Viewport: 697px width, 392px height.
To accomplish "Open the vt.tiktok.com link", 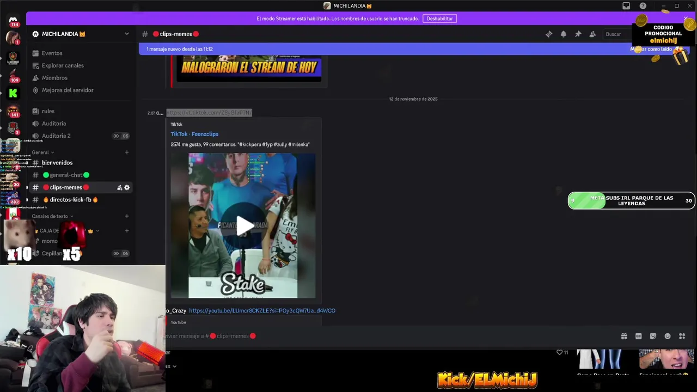I will (209, 113).
